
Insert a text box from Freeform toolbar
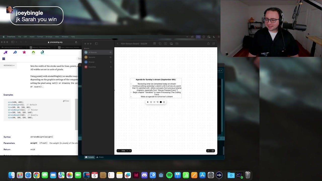(166, 44)
